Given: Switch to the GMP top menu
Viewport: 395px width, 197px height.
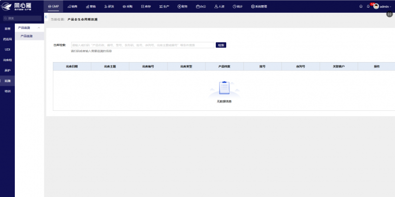Looking at the screenshot, I should 53,6.
